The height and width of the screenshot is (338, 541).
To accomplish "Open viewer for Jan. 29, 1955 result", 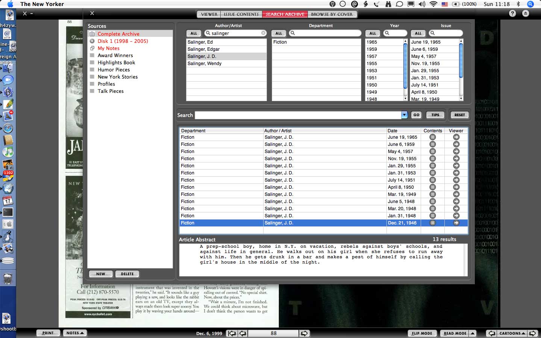I will coord(456,166).
